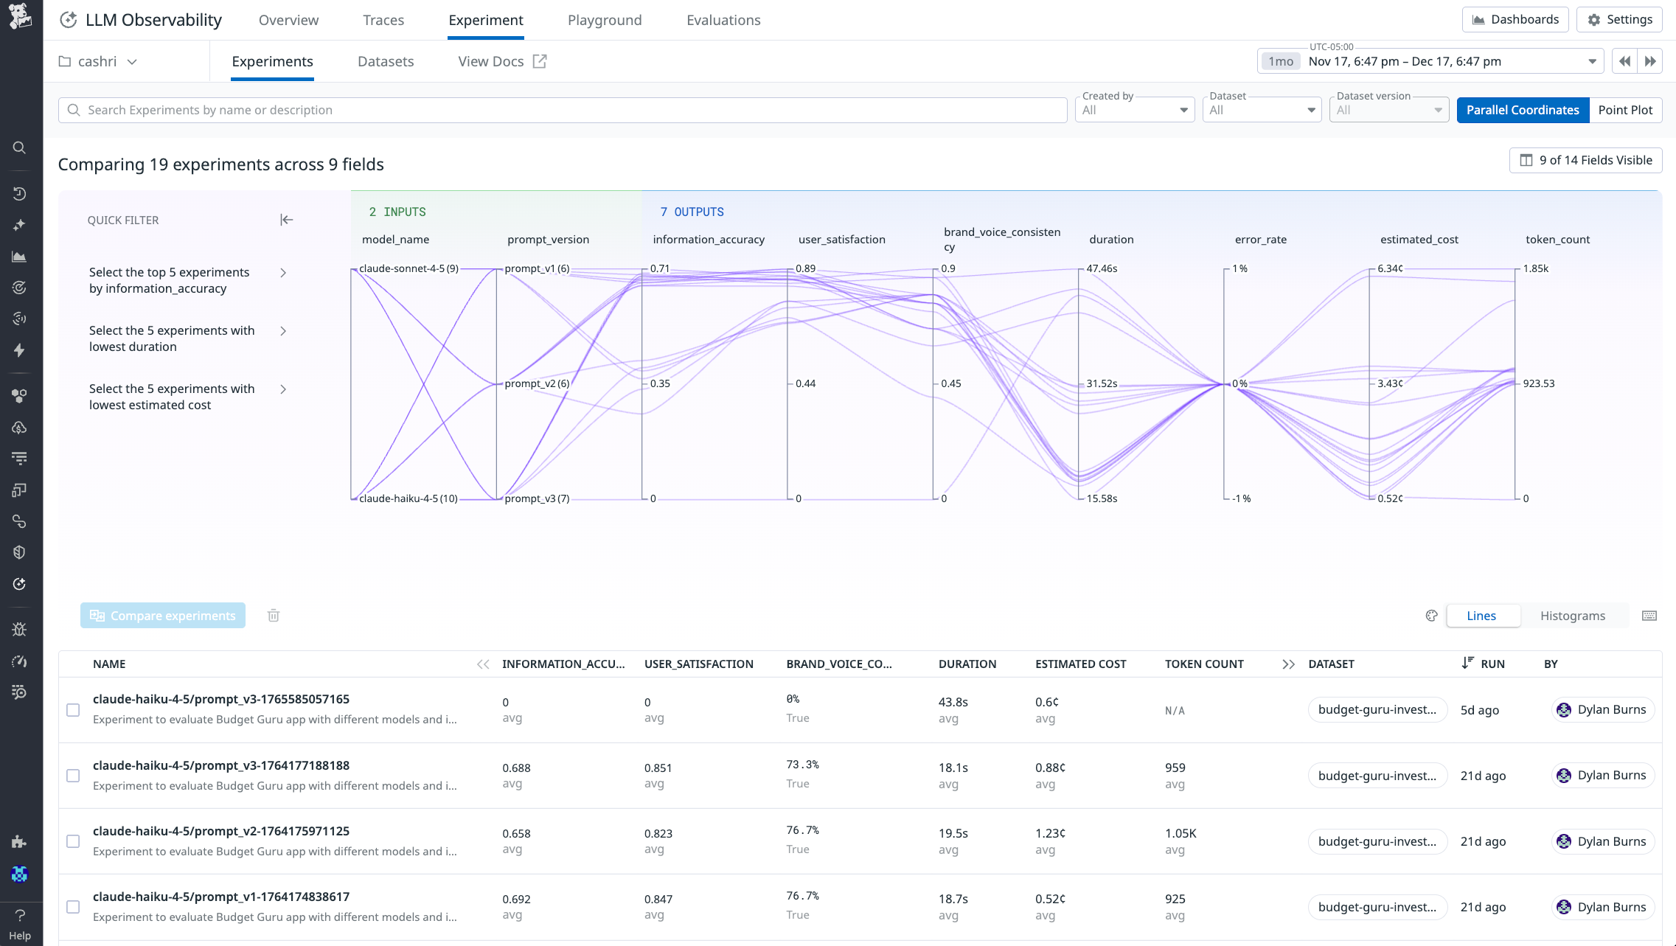Screen dimensions: 1676x946
Task: Open the search icon in the left sidebar
Action: (19, 147)
